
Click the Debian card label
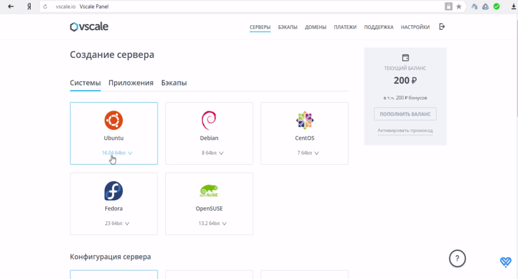[209, 138]
